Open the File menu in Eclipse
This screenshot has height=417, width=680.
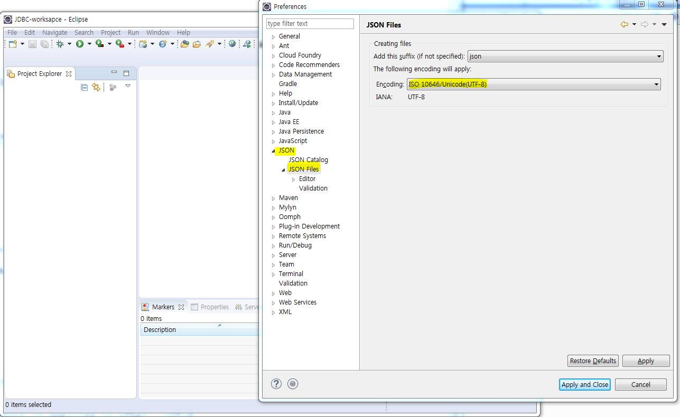click(12, 32)
